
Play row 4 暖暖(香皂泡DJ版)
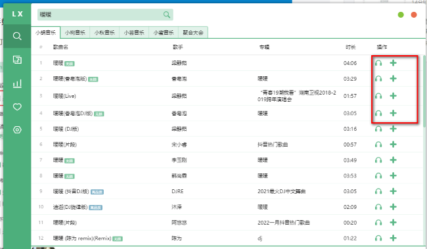tap(378, 113)
